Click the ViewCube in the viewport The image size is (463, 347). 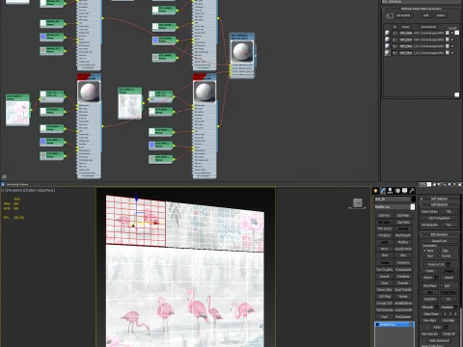pos(358,203)
